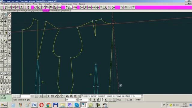Click the red cross point icon in top toolbar
This screenshot has height=108, width=192.
pos(75,7)
